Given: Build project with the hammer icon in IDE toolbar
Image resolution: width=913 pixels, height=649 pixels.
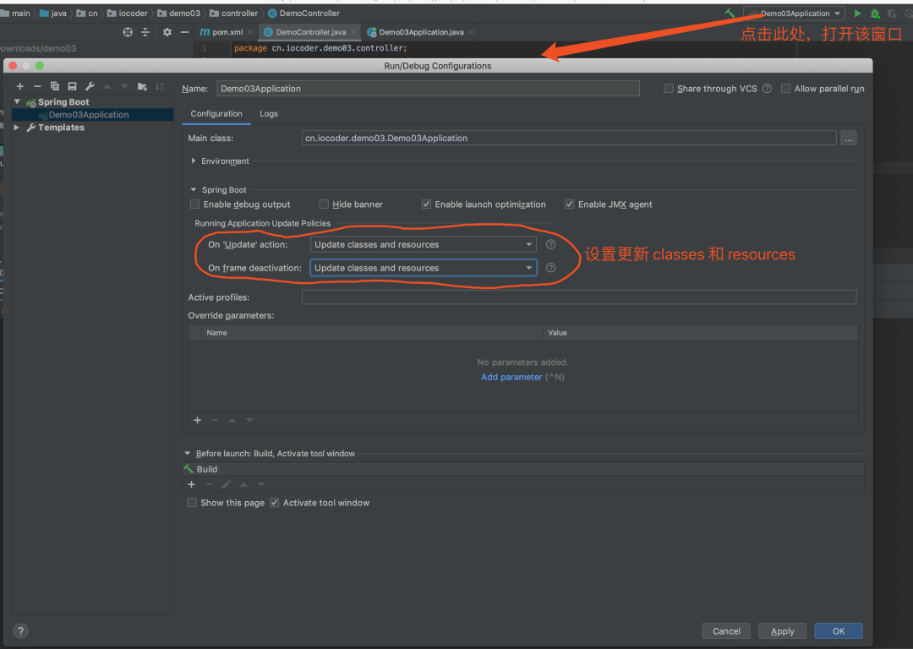Looking at the screenshot, I should tap(730, 13).
